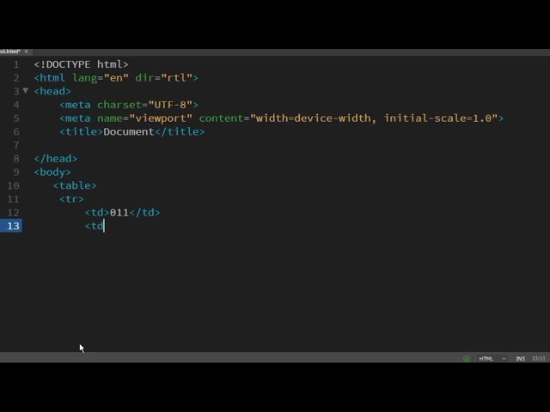Screen dimensions: 550x412
Task: Click the DOCTYPE html declaration
Action: (x=81, y=64)
